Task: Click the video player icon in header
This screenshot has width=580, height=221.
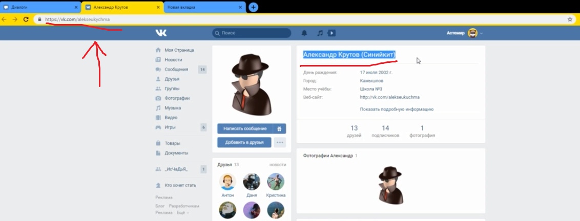Action: 332,33
